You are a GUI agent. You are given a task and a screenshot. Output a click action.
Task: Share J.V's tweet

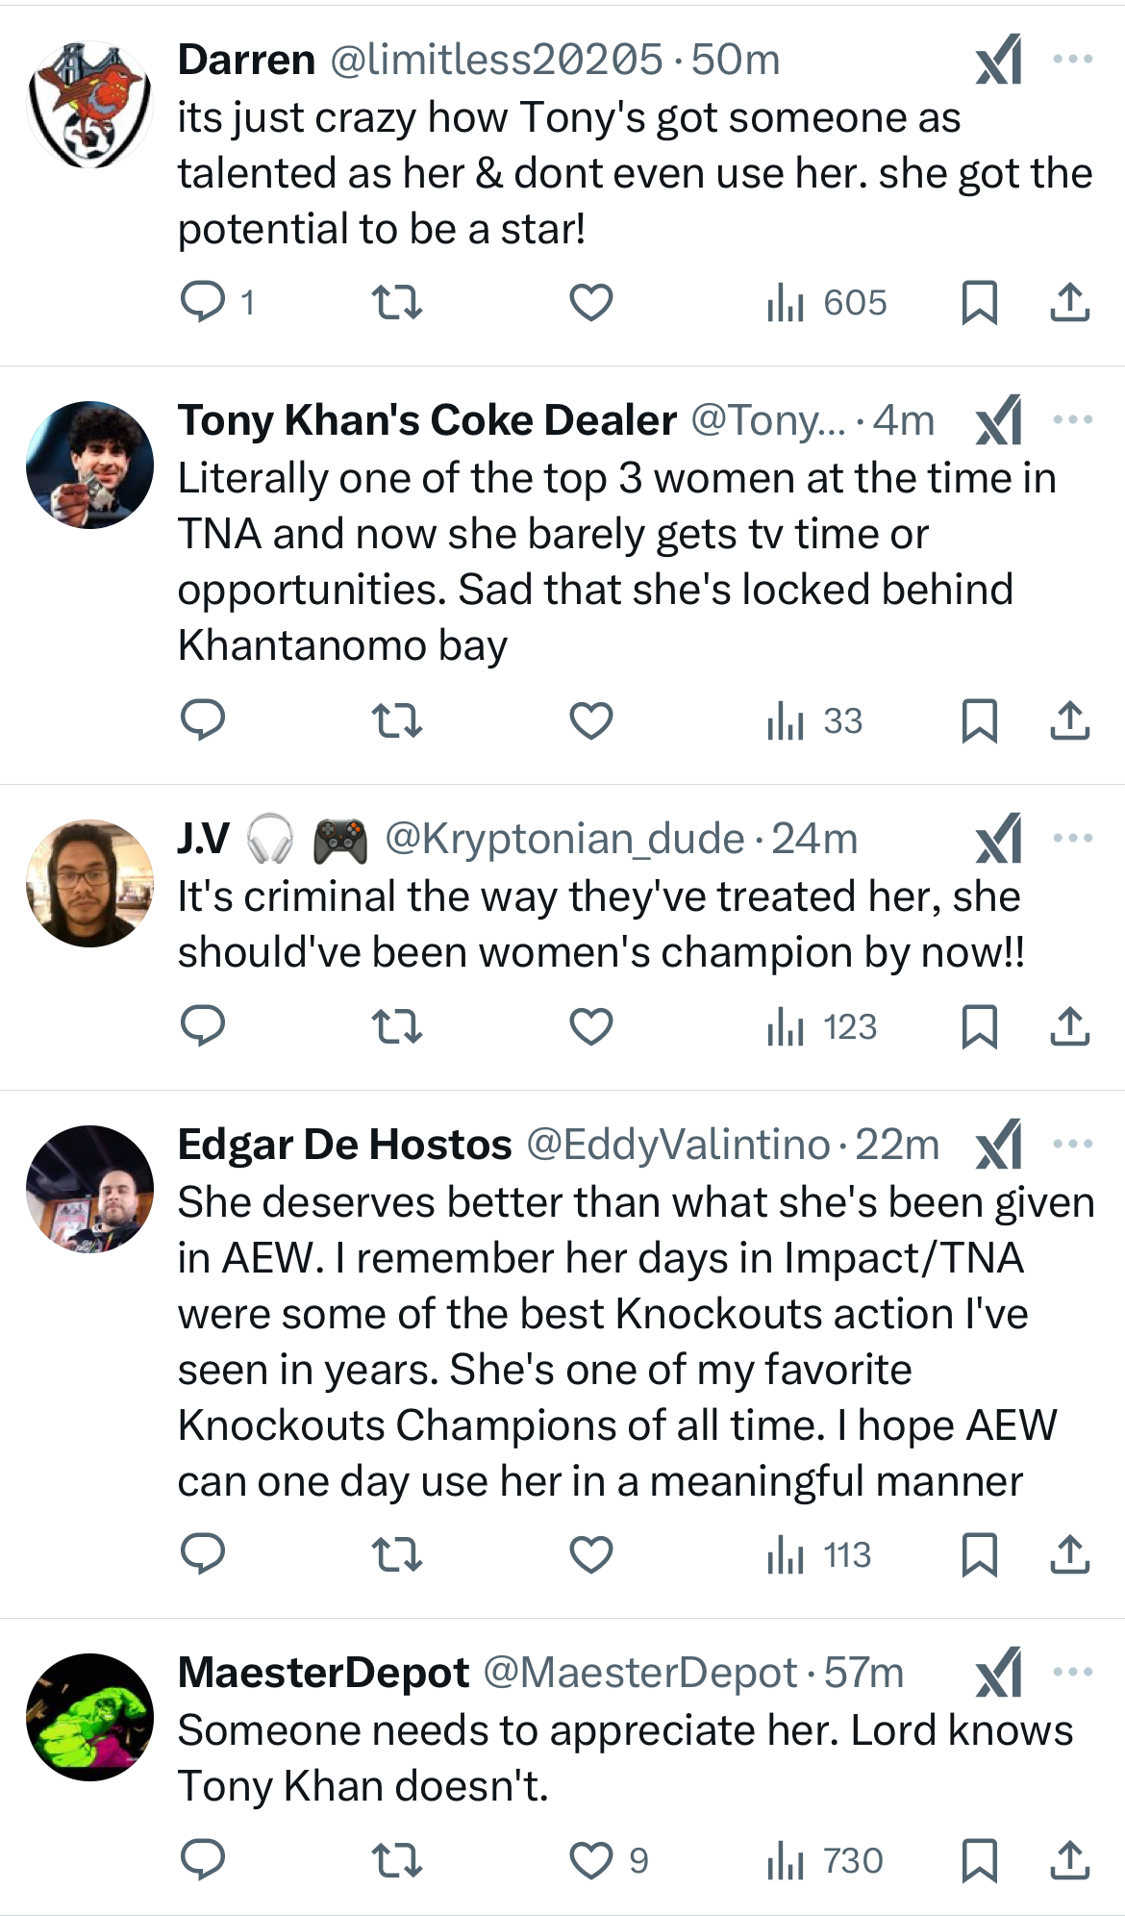pos(1069,1026)
